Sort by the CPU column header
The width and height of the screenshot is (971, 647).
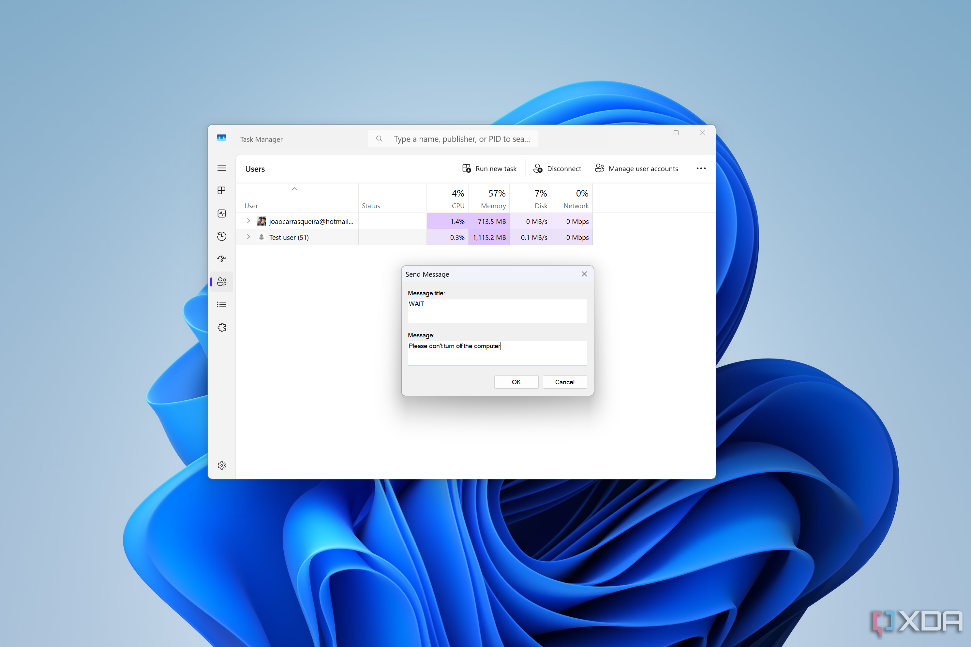coord(447,199)
